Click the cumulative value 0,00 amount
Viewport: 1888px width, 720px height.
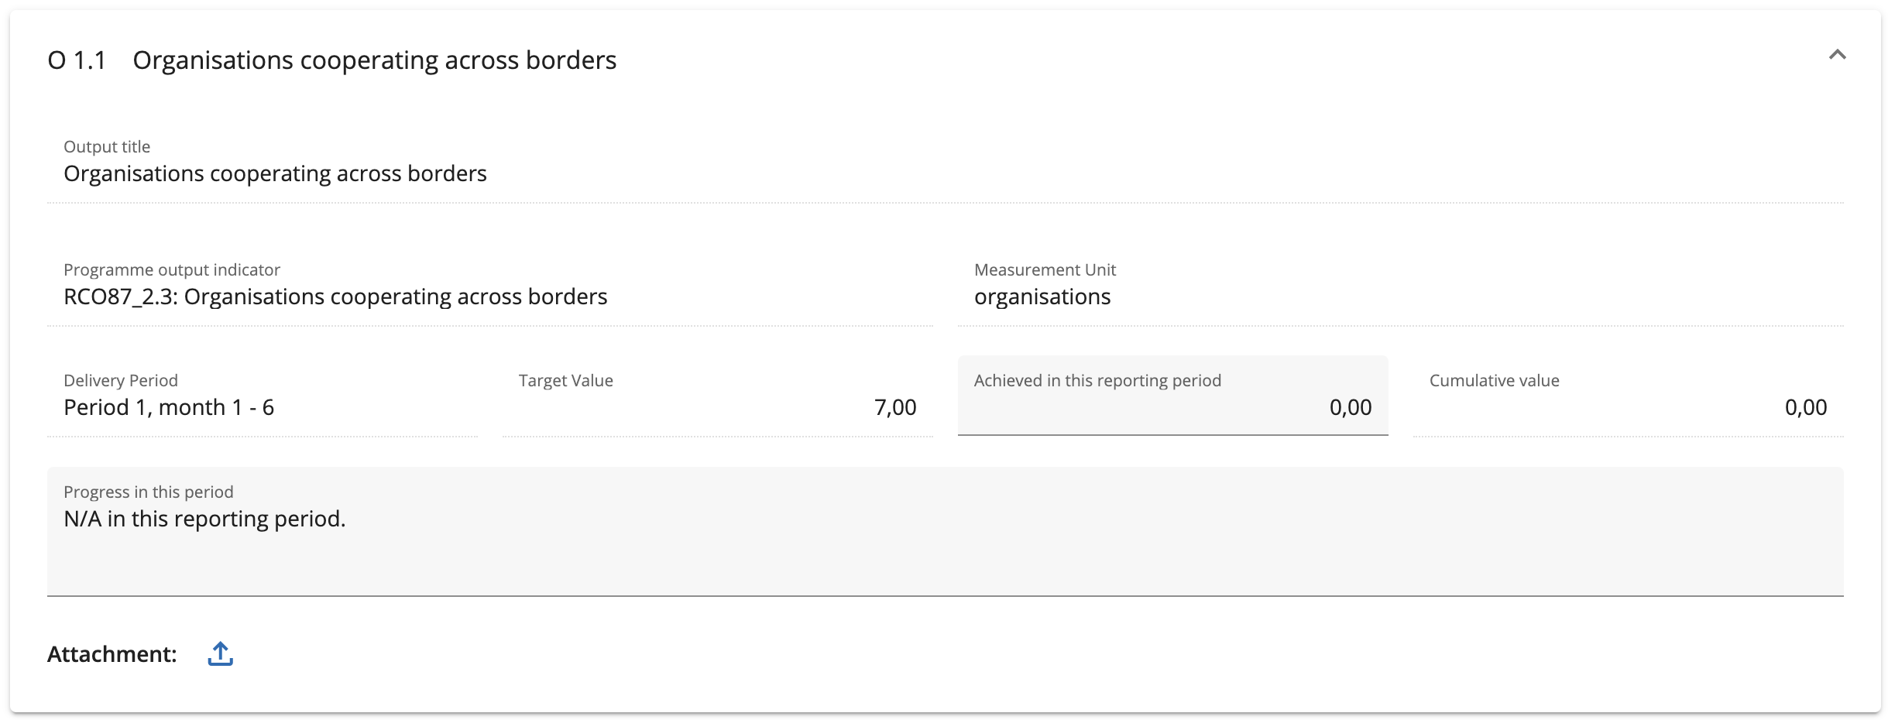click(x=1805, y=407)
